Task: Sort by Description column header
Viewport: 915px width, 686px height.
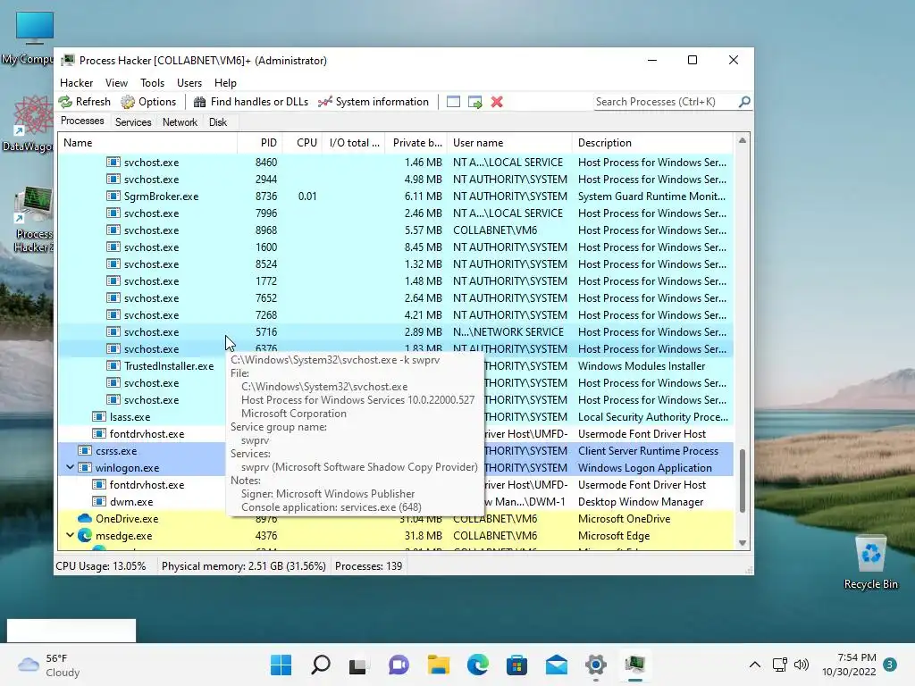Action: 652,143
